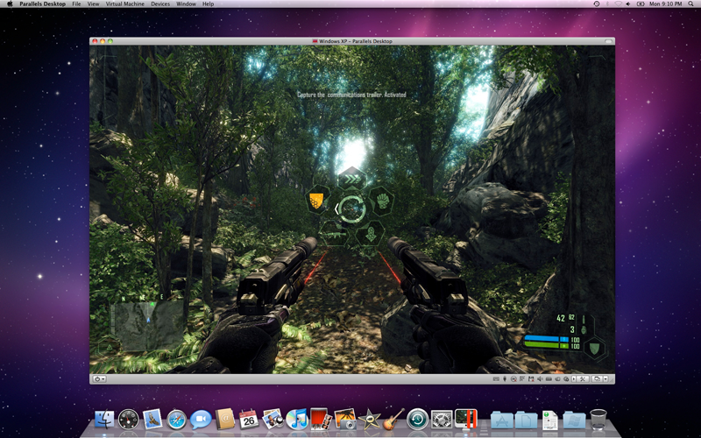701x438 pixels.
Task: Open GarageBand from the Dock
Action: tap(393, 420)
